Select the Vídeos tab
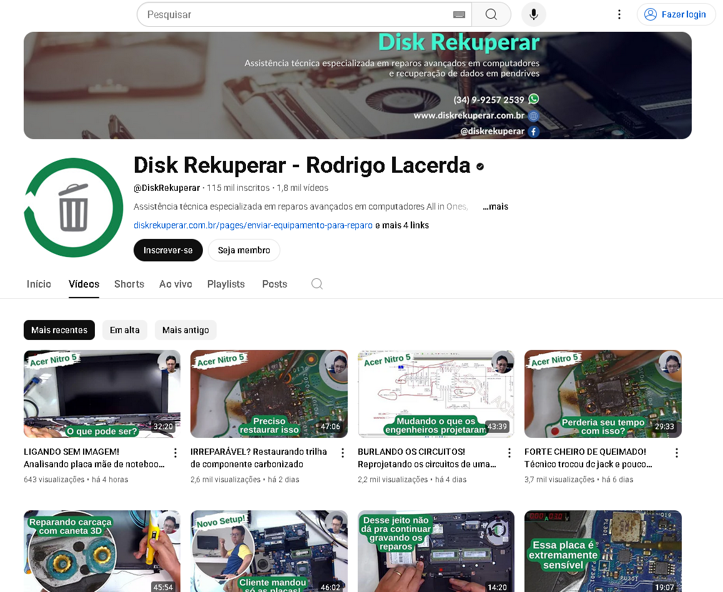This screenshot has height=592, width=723. [84, 284]
